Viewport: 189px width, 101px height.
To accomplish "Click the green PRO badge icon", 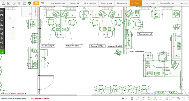I will (x=29, y=3).
